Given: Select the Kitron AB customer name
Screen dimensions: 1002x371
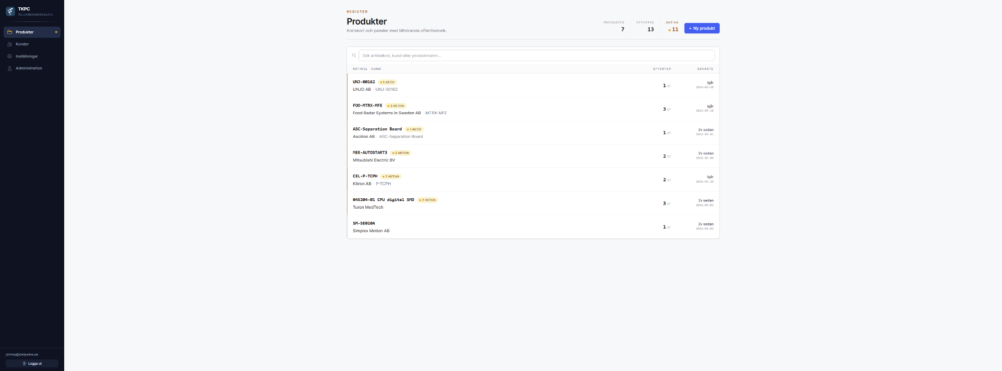Looking at the screenshot, I should (362, 184).
